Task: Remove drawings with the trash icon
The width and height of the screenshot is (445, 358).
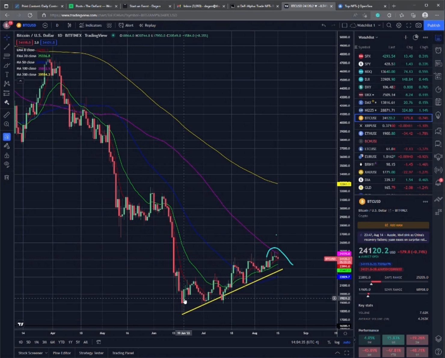Action: 7,177
